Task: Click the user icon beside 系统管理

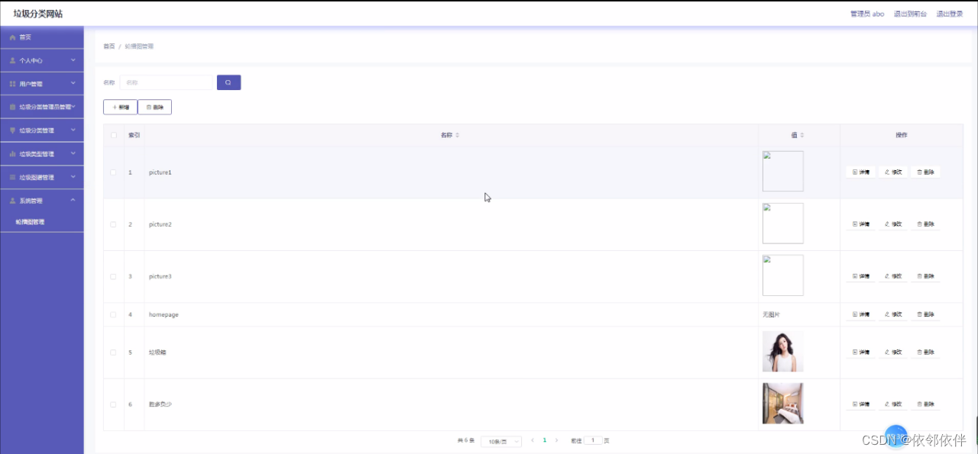Action: click(12, 201)
